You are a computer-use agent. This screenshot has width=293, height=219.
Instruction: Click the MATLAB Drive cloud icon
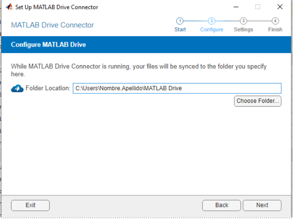pyautogui.click(x=17, y=89)
